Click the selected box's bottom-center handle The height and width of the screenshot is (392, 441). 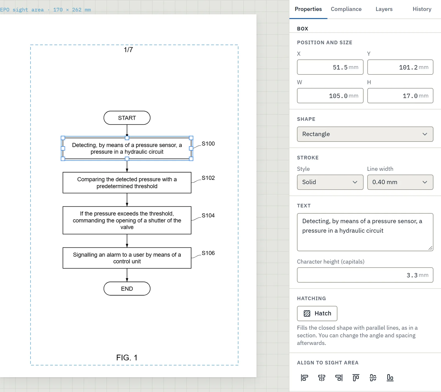[127, 159]
